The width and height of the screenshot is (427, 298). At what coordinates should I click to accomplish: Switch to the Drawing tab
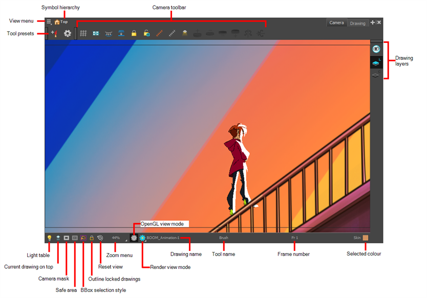click(357, 23)
